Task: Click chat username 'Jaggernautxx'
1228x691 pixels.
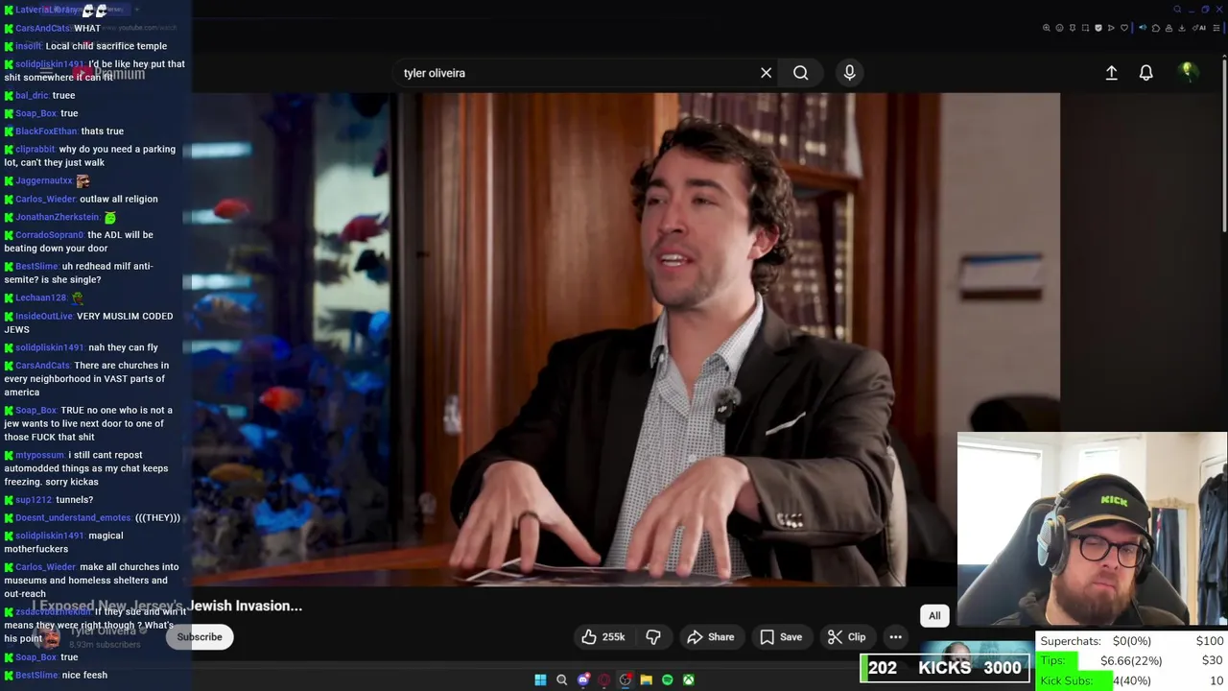Action: pyautogui.click(x=44, y=180)
